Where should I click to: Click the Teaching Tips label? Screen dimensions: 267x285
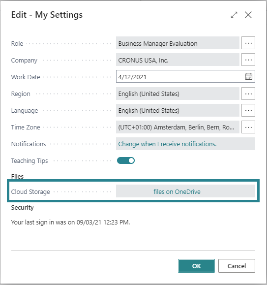[x=30, y=161]
